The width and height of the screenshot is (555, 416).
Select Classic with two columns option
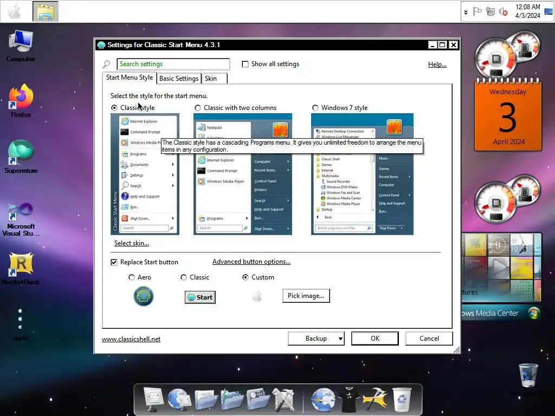[197, 108]
